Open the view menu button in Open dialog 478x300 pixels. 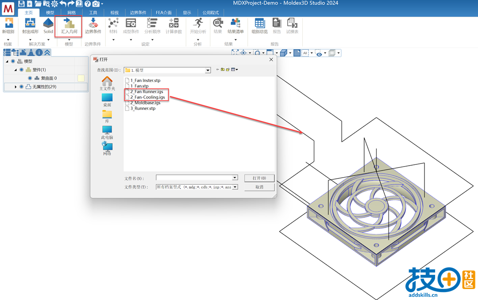tap(235, 70)
